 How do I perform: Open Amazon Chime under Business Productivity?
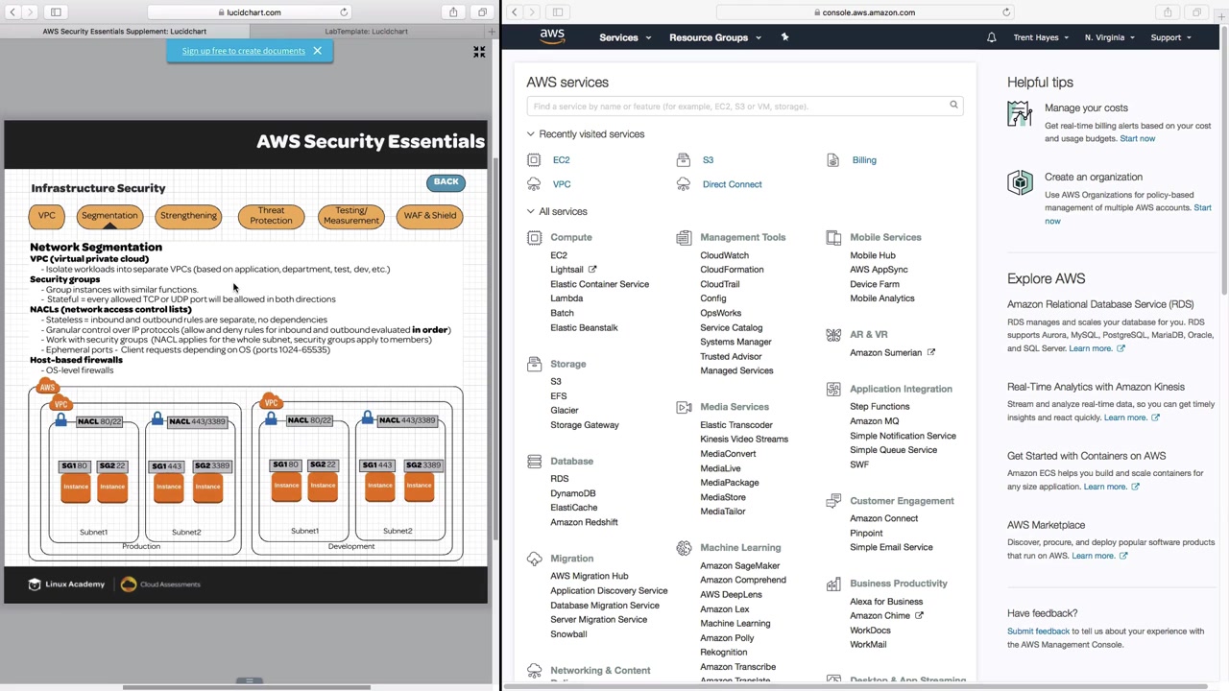pos(880,616)
